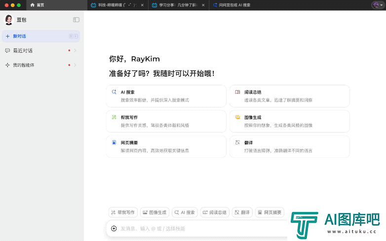Switch to the 学习分享 tab
Image resolution: width=386 pixels, height=241 pixels.
pos(179,5)
